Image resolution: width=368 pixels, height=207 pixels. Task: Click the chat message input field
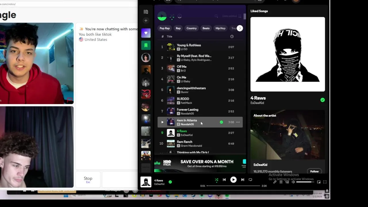120,180
